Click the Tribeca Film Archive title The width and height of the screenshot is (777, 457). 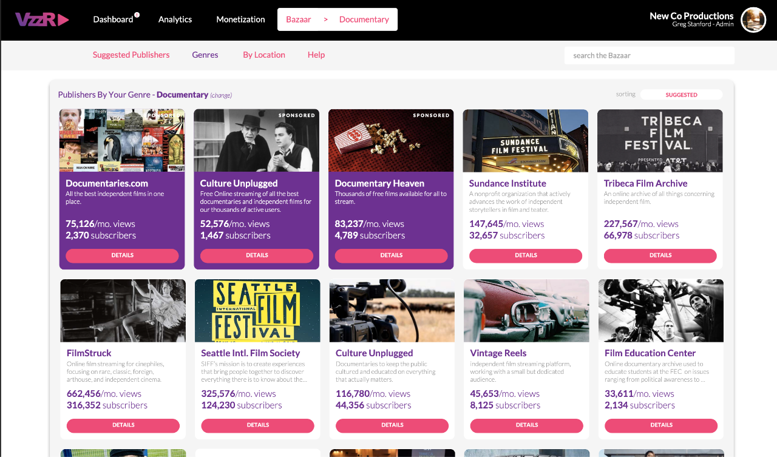(x=645, y=183)
